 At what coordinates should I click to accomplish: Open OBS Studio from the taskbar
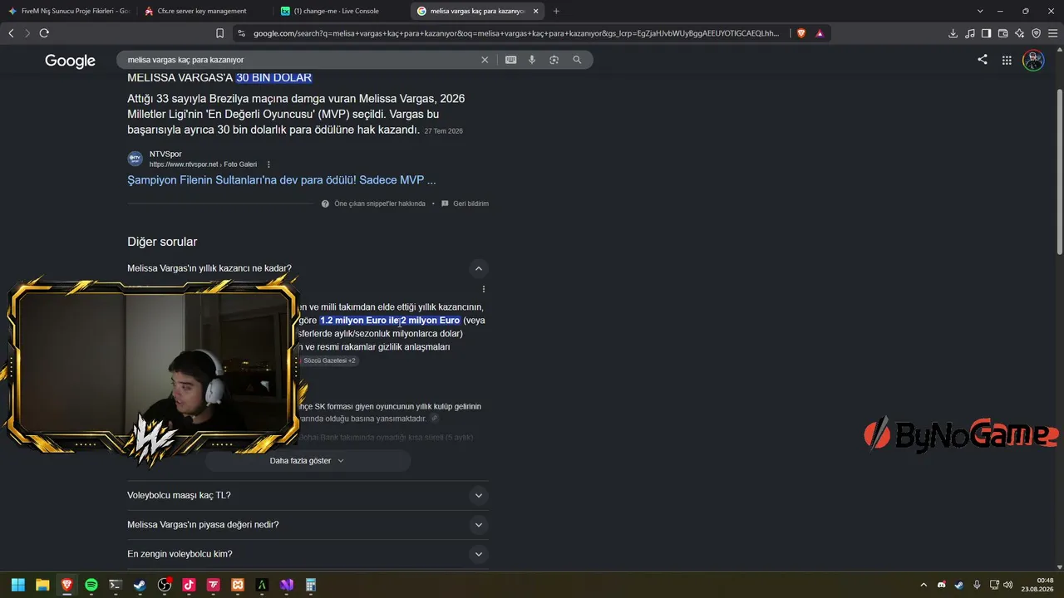point(165,585)
